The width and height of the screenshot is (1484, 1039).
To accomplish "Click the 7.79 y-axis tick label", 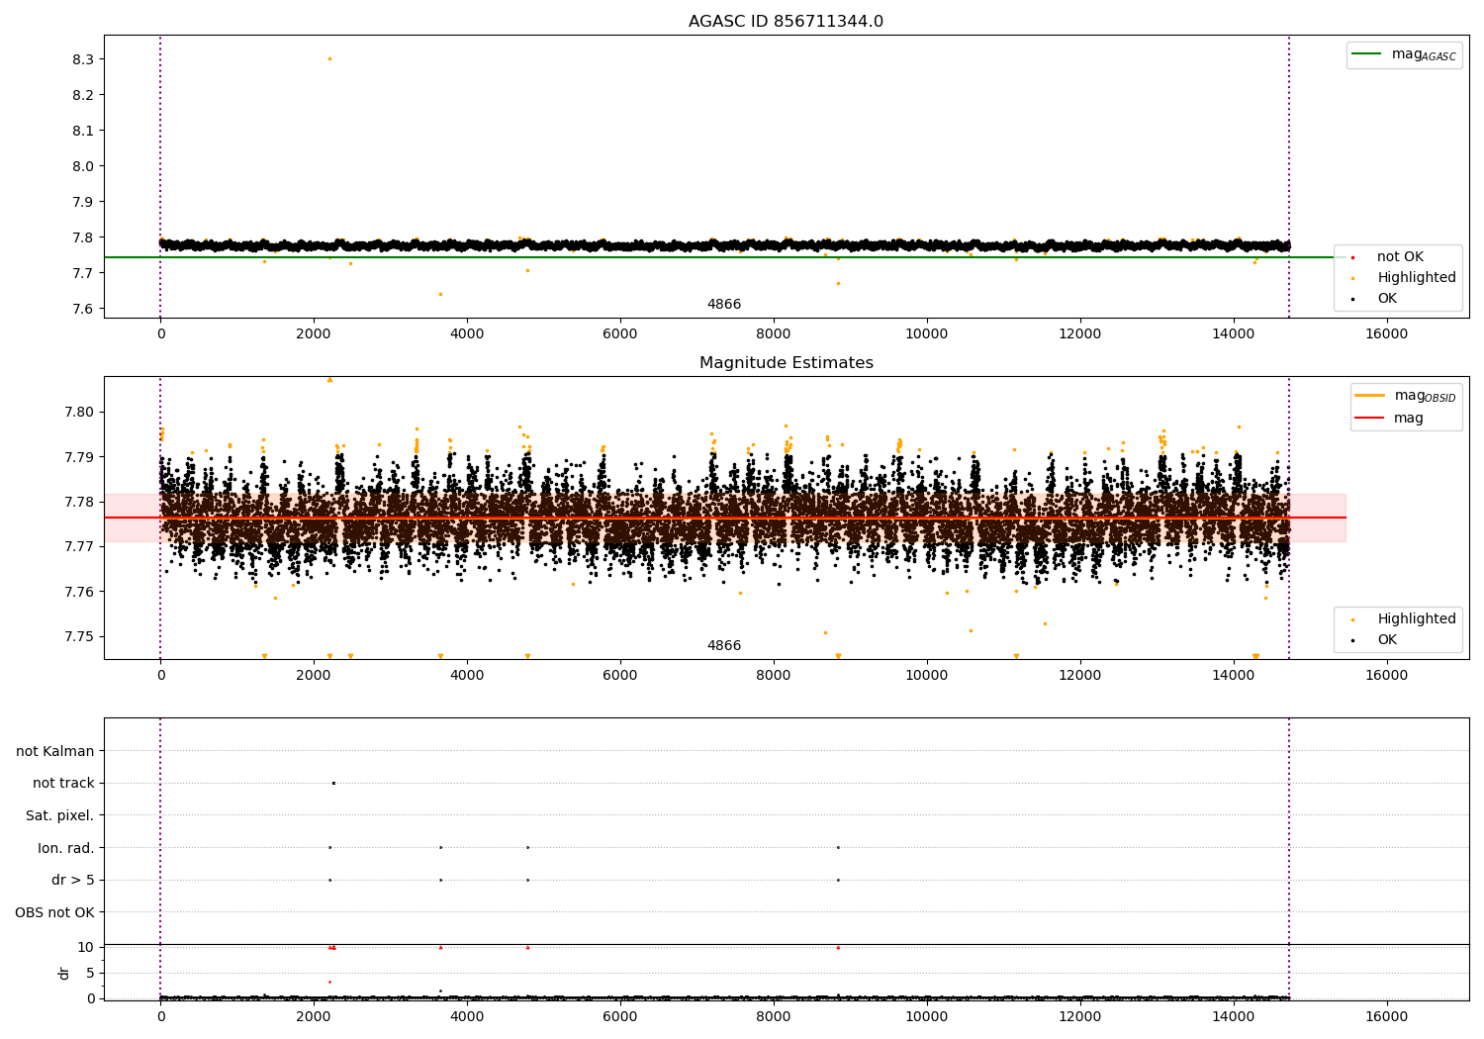I will (79, 457).
